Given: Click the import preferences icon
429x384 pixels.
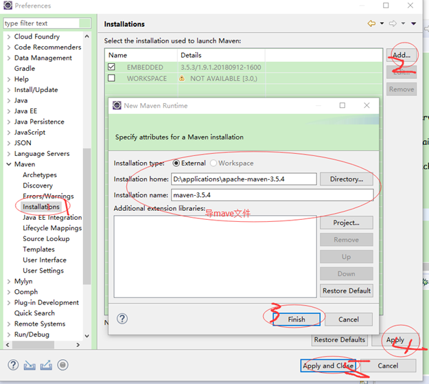Looking at the screenshot, I should tap(30, 365).
